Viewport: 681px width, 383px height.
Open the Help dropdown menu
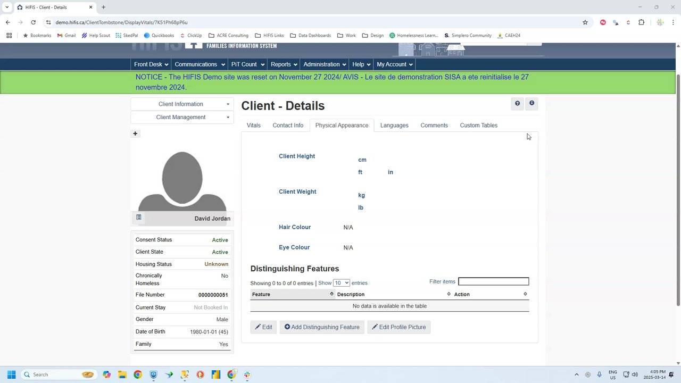point(361,64)
